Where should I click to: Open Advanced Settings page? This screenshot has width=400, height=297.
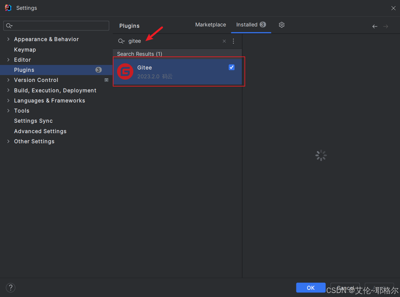click(40, 131)
